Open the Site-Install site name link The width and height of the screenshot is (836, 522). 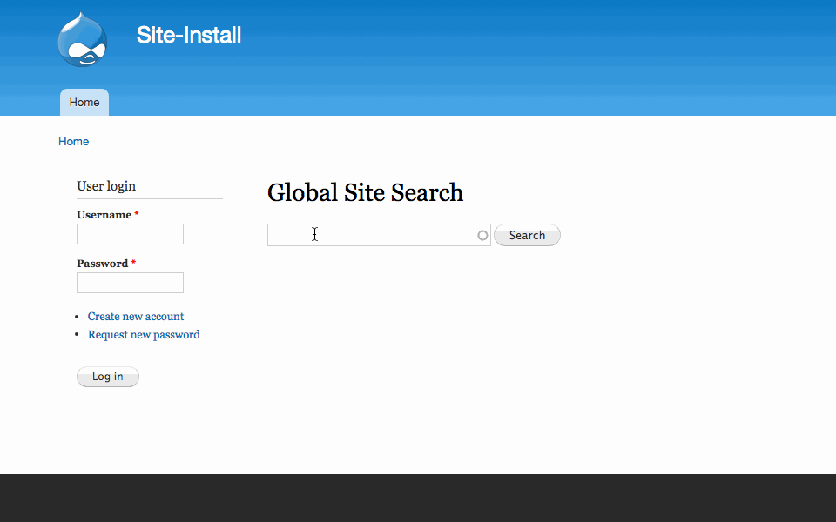point(189,35)
